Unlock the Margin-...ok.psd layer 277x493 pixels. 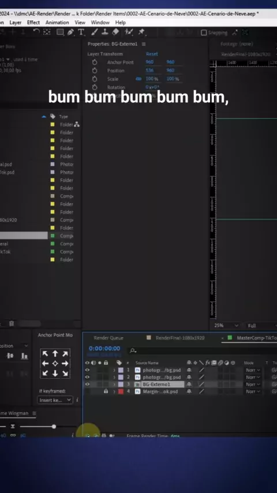coord(106,391)
